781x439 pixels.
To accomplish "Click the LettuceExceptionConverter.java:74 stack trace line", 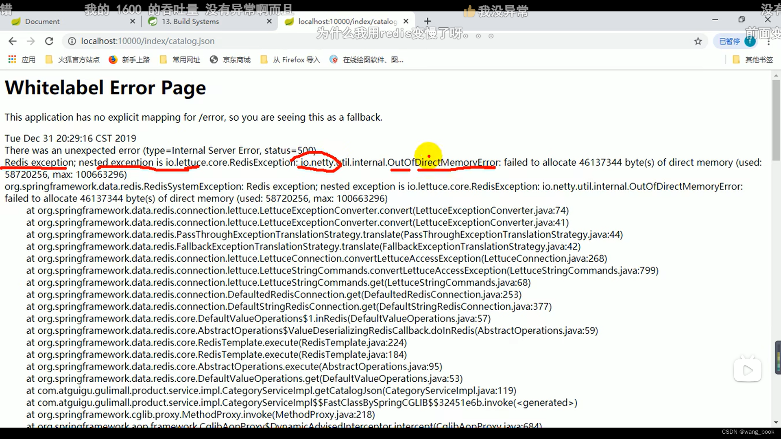I will tap(298, 211).
